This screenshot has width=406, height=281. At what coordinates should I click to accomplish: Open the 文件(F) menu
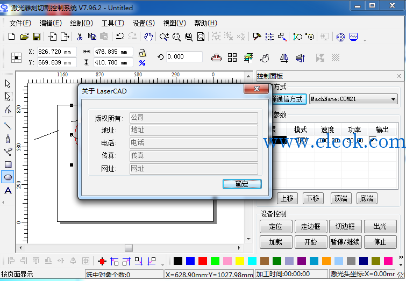[x=20, y=23]
